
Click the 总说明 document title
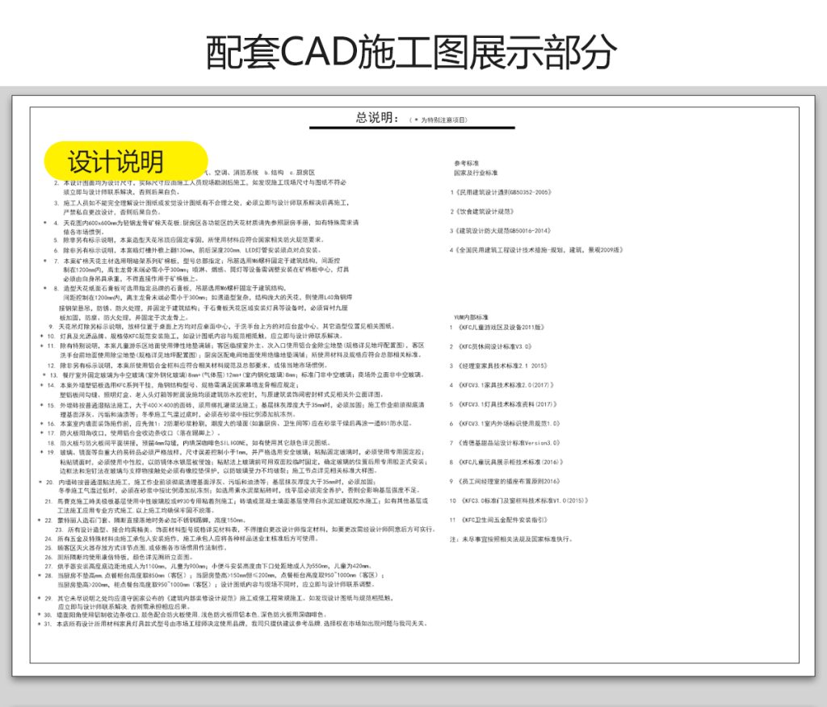coord(376,118)
